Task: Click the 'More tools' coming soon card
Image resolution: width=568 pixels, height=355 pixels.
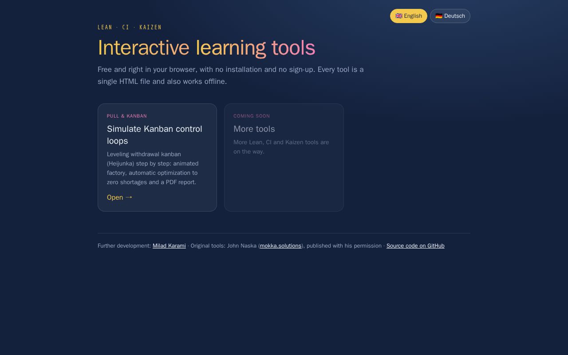Action: (284, 158)
